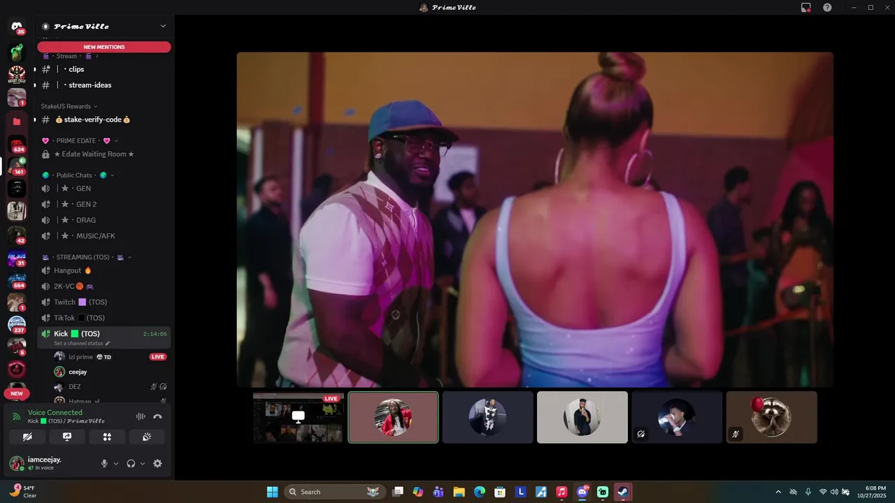895x503 pixels.
Task: Join the TikTok (TOS) voice channel
Action: [104, 318]
